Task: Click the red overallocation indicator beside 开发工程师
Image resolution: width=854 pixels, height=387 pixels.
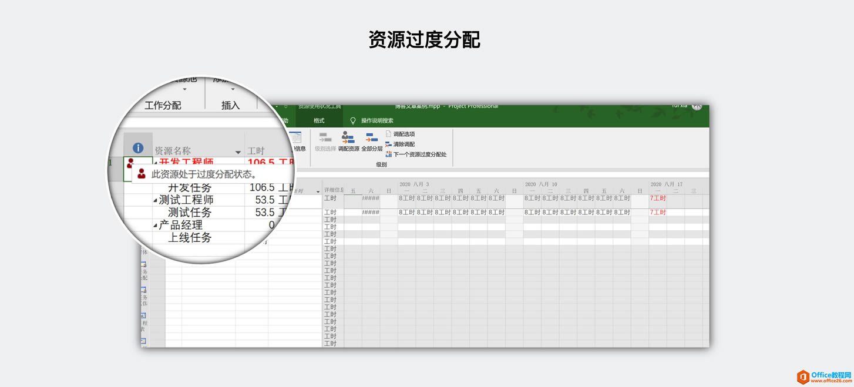Action: [130, 163]
